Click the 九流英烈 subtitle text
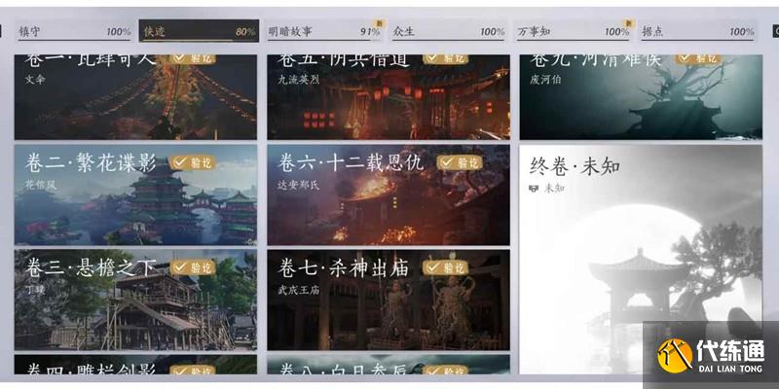 pos(299,80)
